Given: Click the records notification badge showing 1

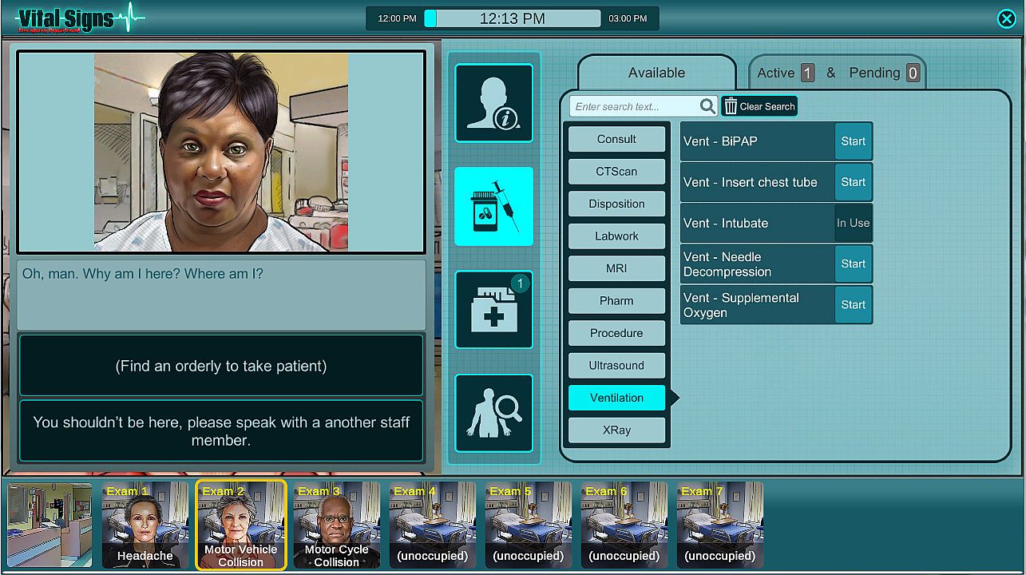Looking at the screenshot, I should pyautogui.click(x=520, y=283).
